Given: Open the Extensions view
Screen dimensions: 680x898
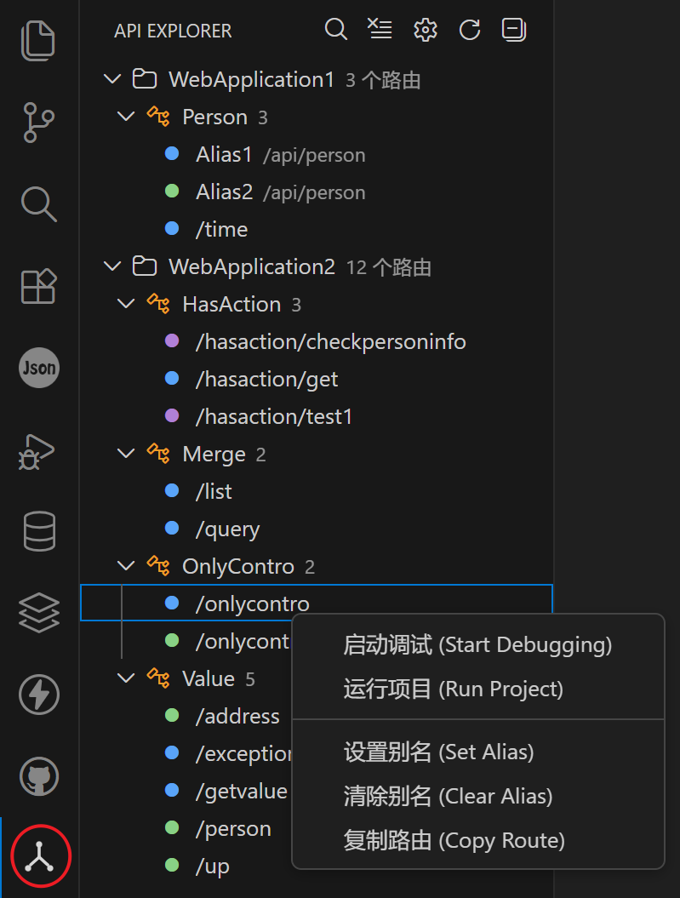Looking at the screenshot, I should tap(38, 286).
